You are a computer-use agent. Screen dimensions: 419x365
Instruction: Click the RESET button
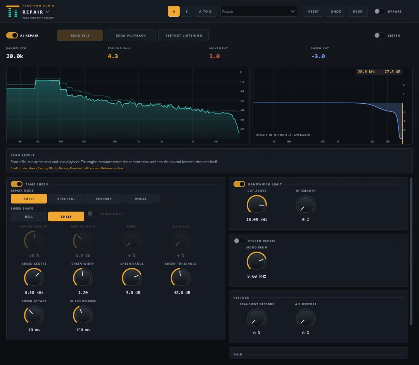(x=313, y=12)
